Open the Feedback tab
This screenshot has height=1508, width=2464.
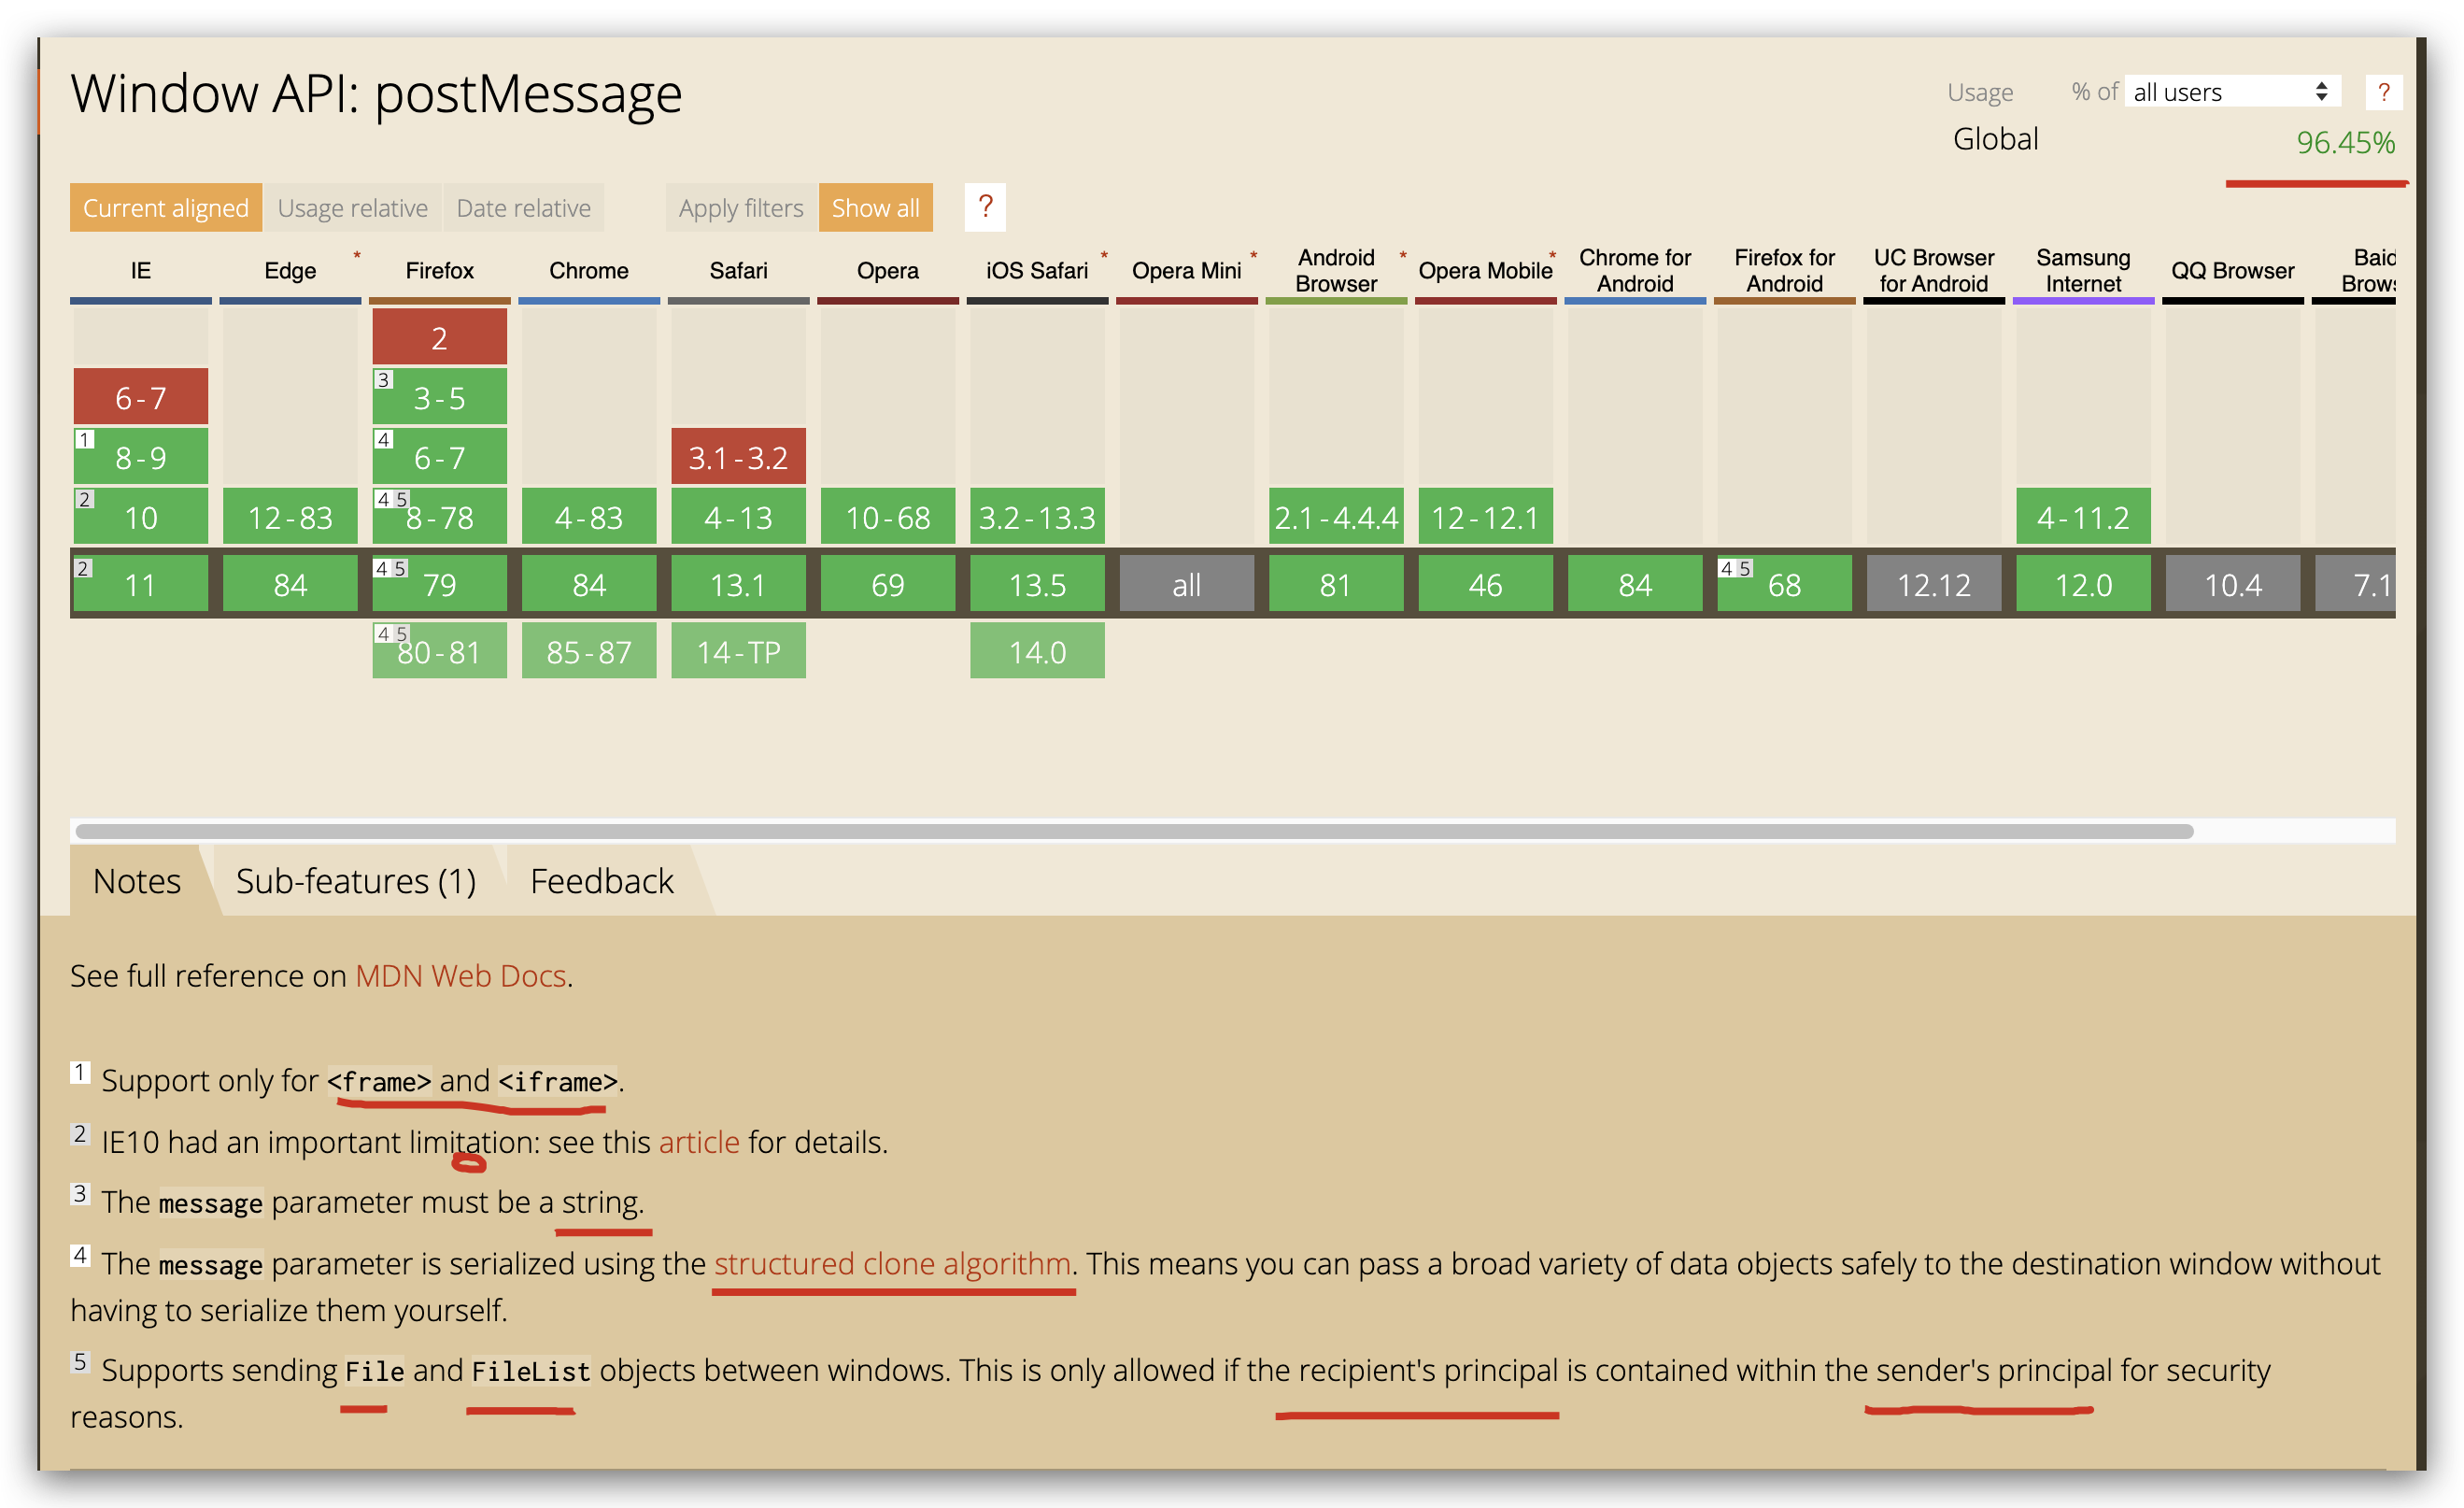click(602, 880)
